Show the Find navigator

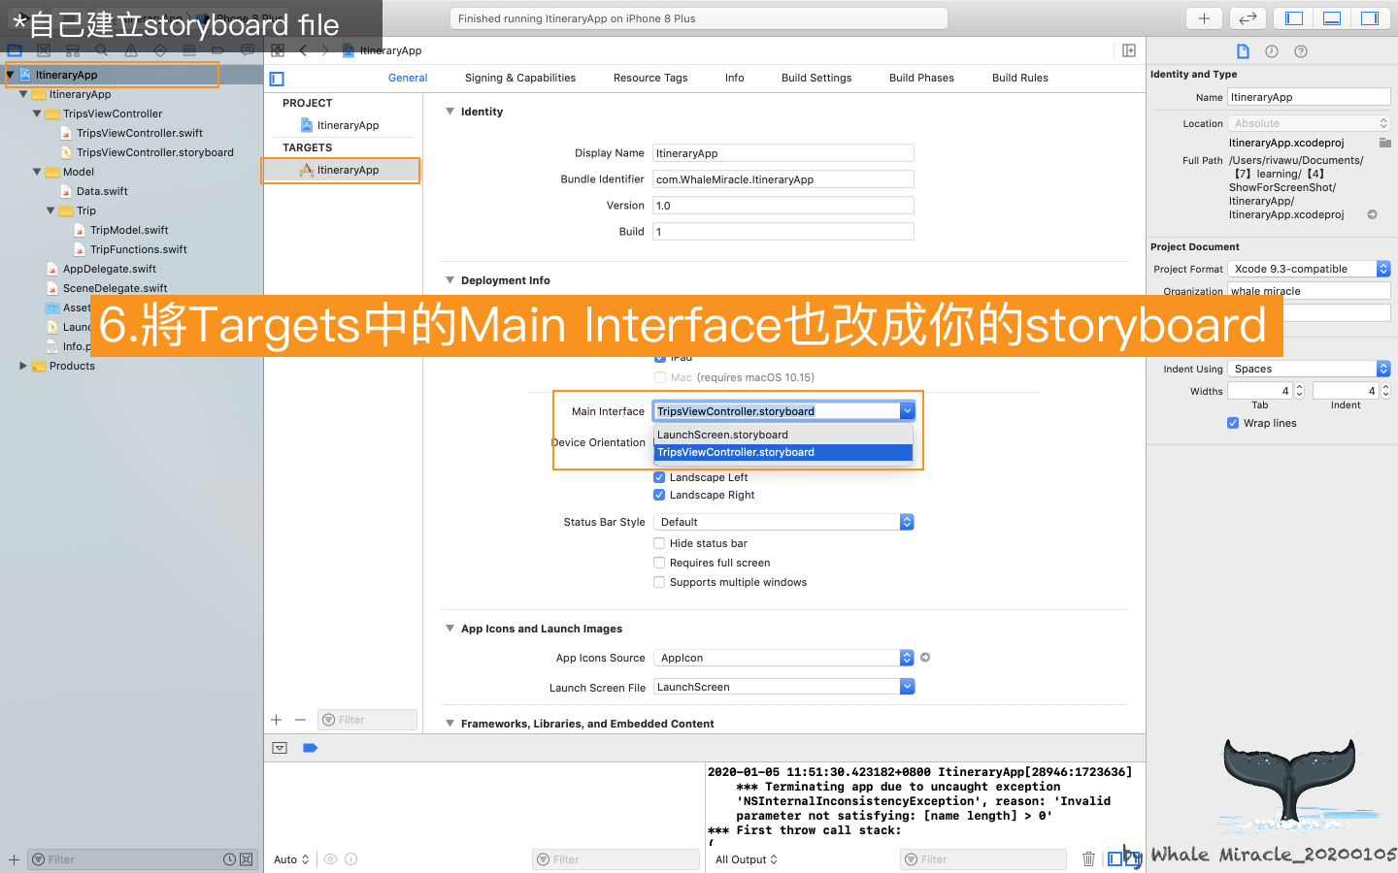click(x=102, y=50)
